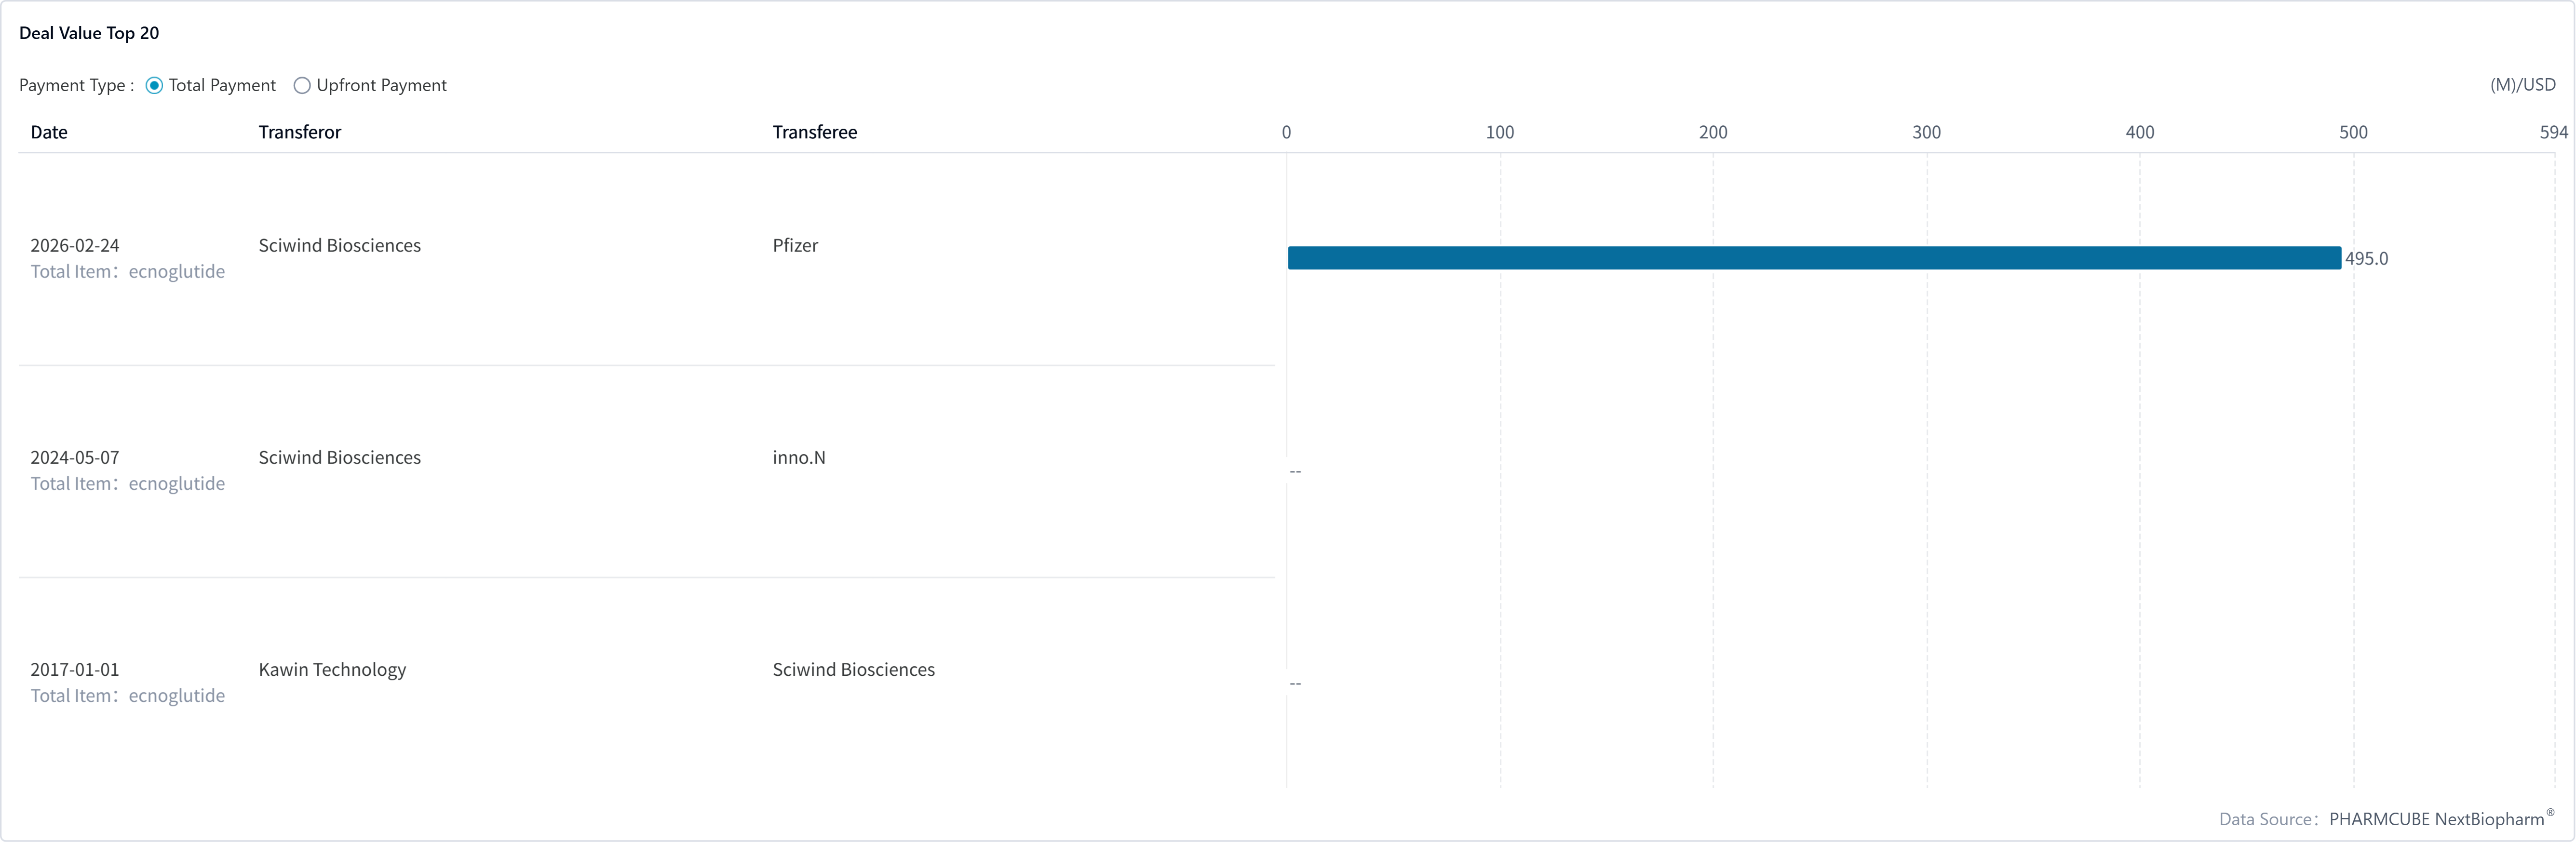Select the Total Payment radio button
Image resolution: width=2576 pixels, height=843 pixels.
point(154,86)
